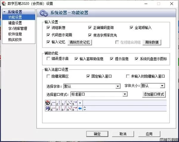
Task: Click the small diamond dot key
Action: coord(80,103)
